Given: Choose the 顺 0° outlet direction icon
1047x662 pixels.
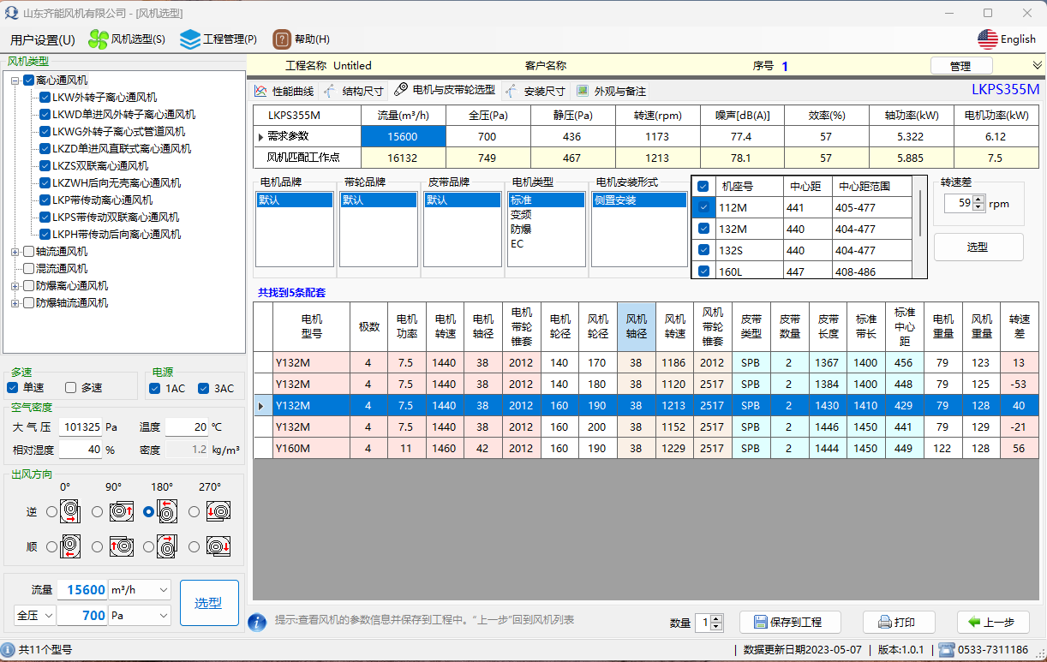Looking at the screenshot, I should pos(70,546).
